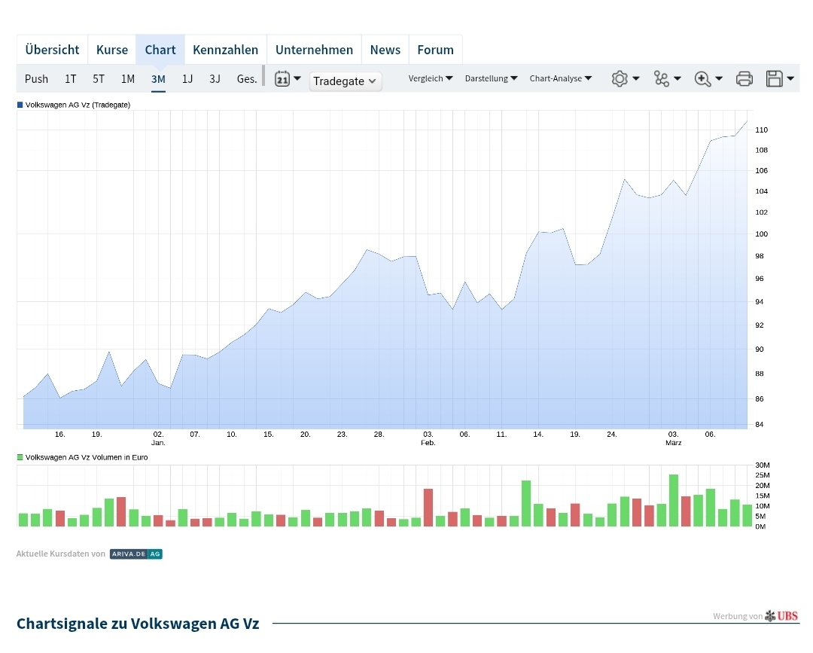Expand arrow beside settings gear
This screenshot has height=653, width=813.
click(635, 78)
